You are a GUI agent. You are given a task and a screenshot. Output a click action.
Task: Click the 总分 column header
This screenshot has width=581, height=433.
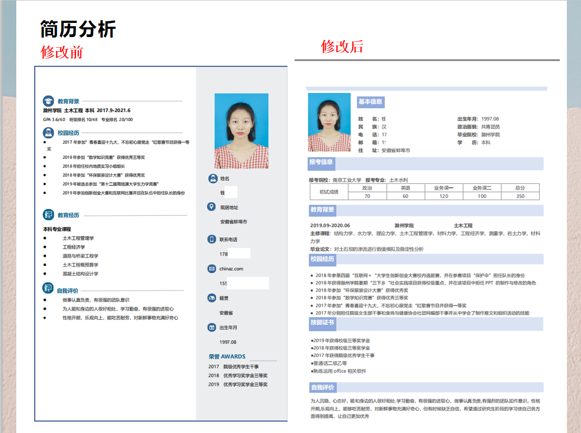(x=520, y=188)
